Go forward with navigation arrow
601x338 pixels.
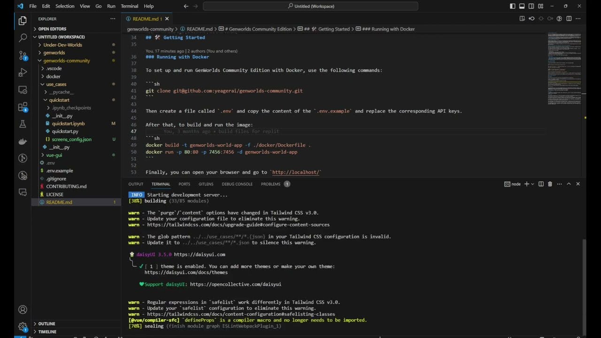(x=196, y=6)
